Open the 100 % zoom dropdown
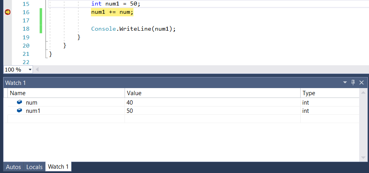This screenshot has height=173, width=369. click(x=30, y=70)
